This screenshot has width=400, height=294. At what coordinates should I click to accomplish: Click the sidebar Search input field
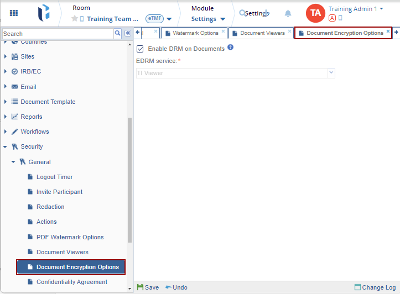[x=58, y=34]
